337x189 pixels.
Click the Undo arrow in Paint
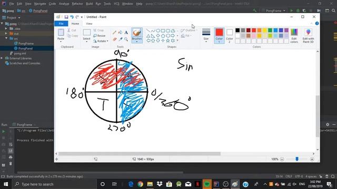[x=72, y=17]
